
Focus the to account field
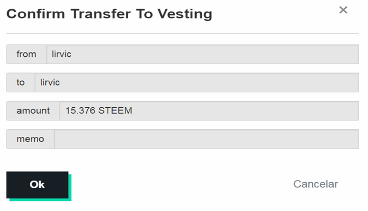pyautogui.click(x=197, y=82)
